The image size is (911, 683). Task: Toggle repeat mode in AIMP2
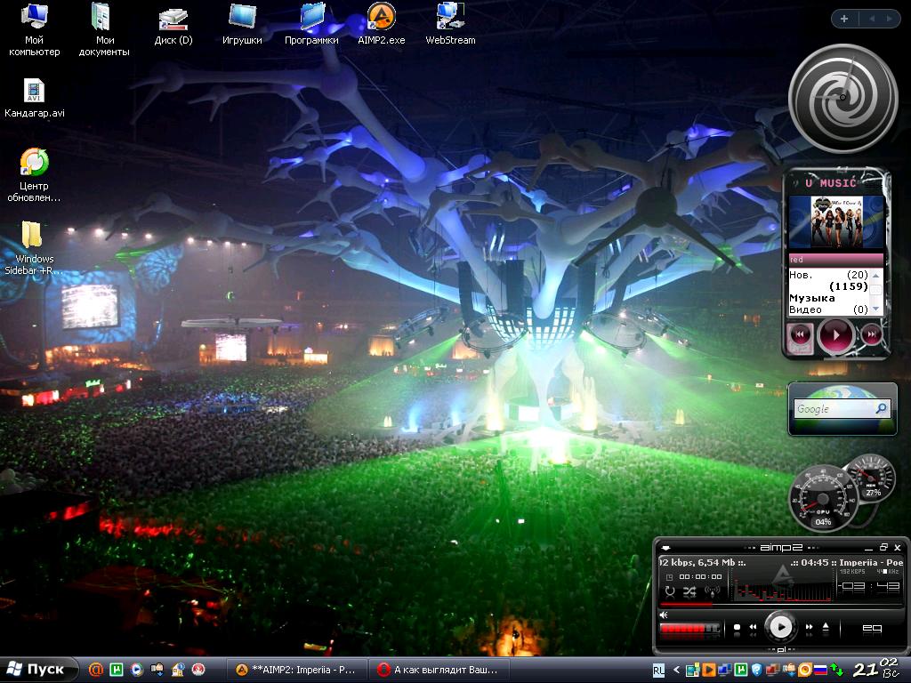pos(669,591)
